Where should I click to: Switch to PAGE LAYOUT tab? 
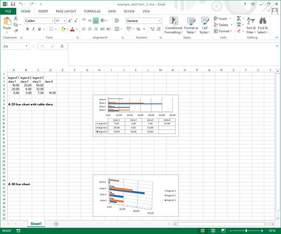point(66,11)
